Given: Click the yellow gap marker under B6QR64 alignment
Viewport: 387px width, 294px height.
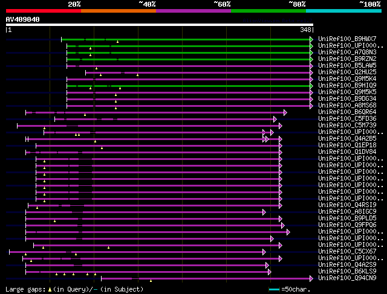Looking at the screenshot, I should (85, 115).
